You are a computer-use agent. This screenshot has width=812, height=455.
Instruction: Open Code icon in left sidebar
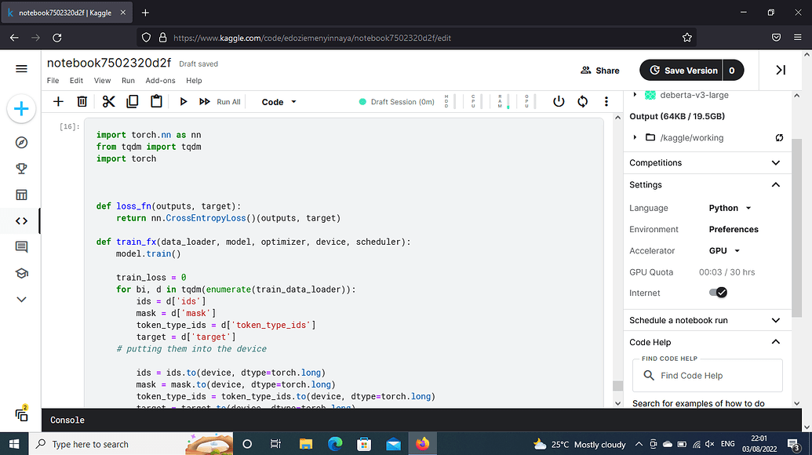(x=21, y=221)
